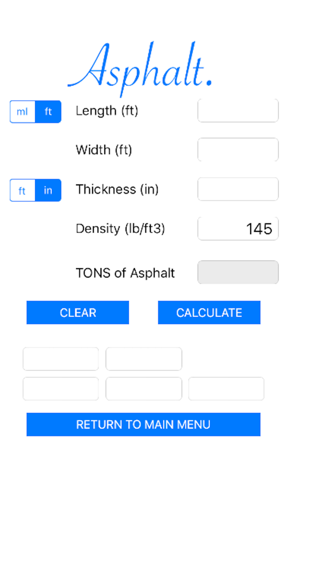Select second empty box in upper row

point(144,359)
